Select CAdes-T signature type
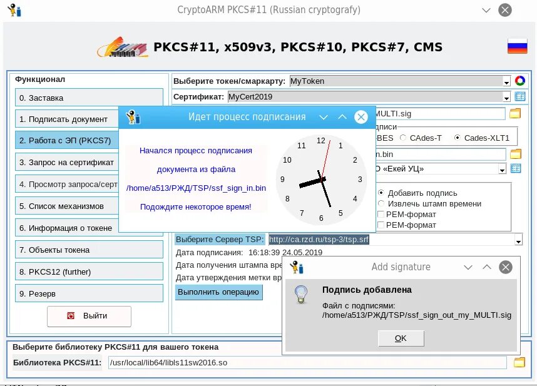Viewport: 537px width, 386px height. pyautogui.click(x=421, y=138)
